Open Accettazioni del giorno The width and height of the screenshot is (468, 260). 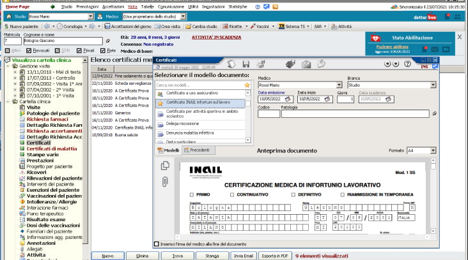(127, 27)
